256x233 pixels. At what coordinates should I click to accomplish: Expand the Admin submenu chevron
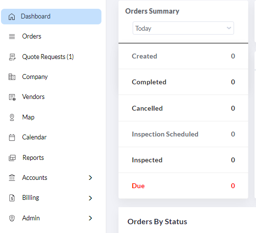point(90,218)
